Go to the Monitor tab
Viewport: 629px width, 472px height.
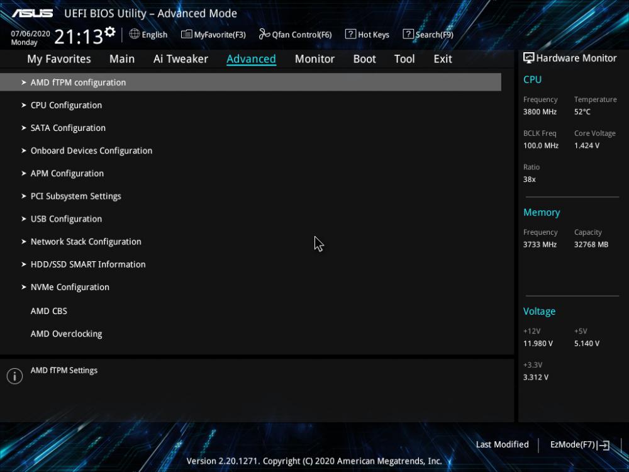tap(314, 59)
